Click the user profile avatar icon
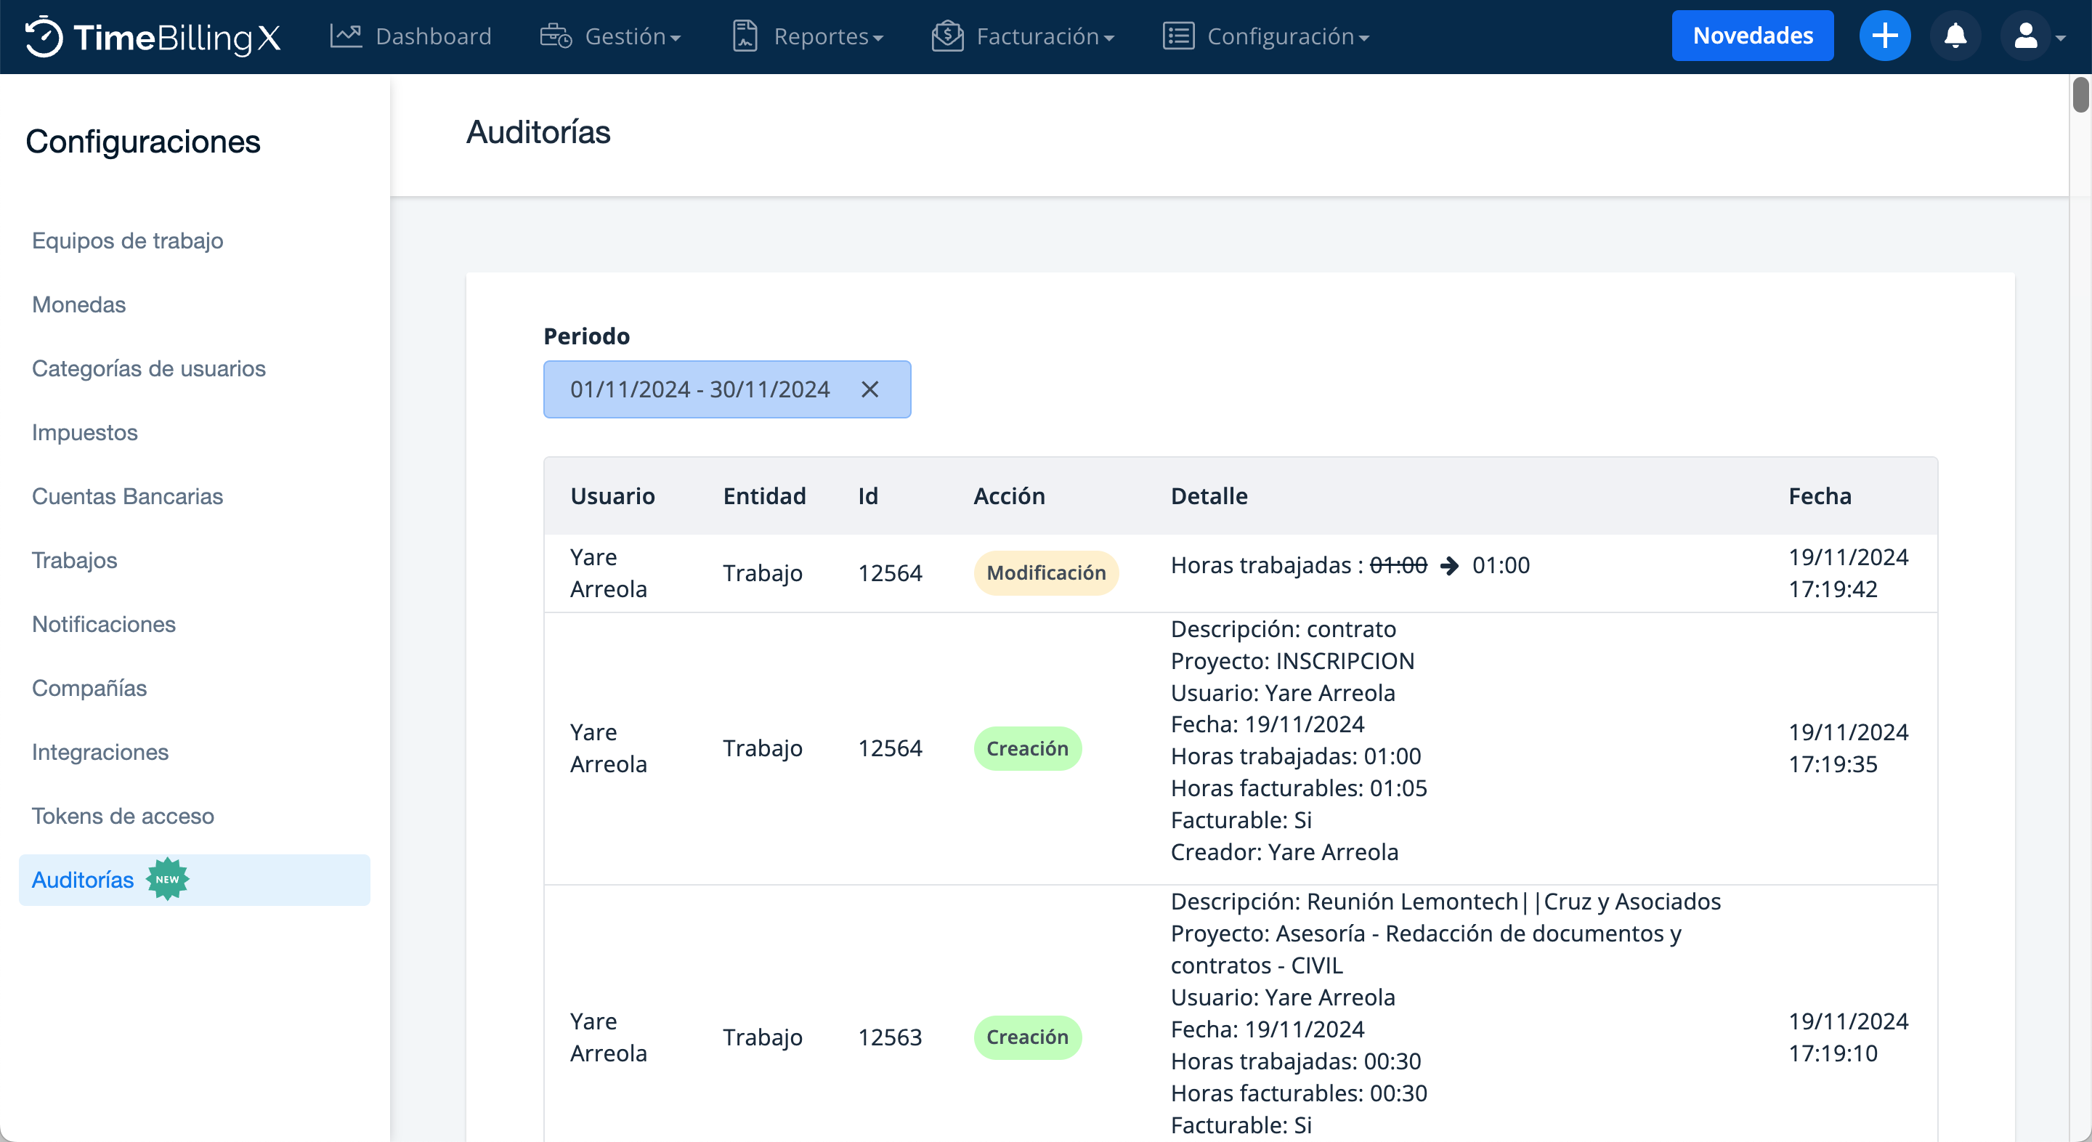Viewport: 2092px width, 1142px height. coord(2025,36)
